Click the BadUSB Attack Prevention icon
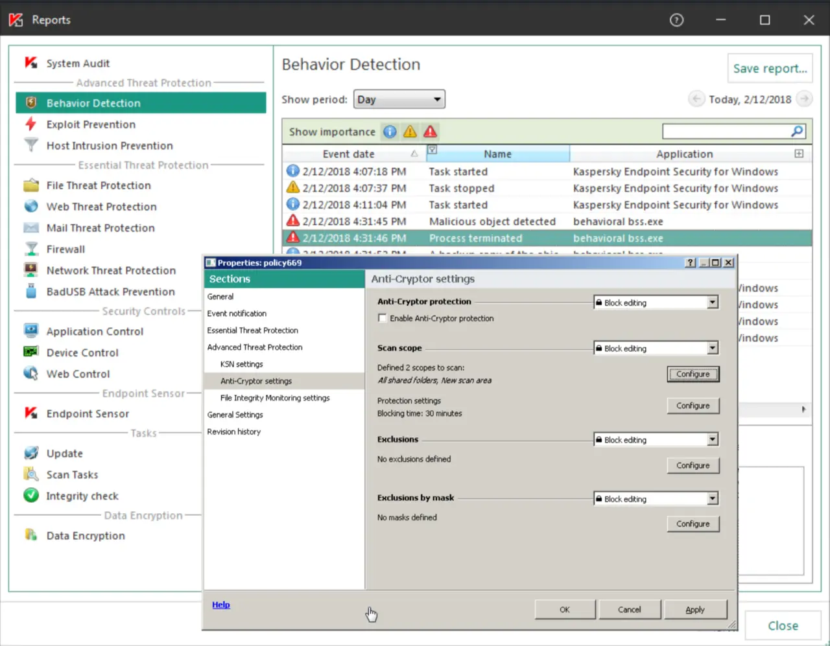Image resolution: width=830 pixels, height=646 pixels. 30,291
